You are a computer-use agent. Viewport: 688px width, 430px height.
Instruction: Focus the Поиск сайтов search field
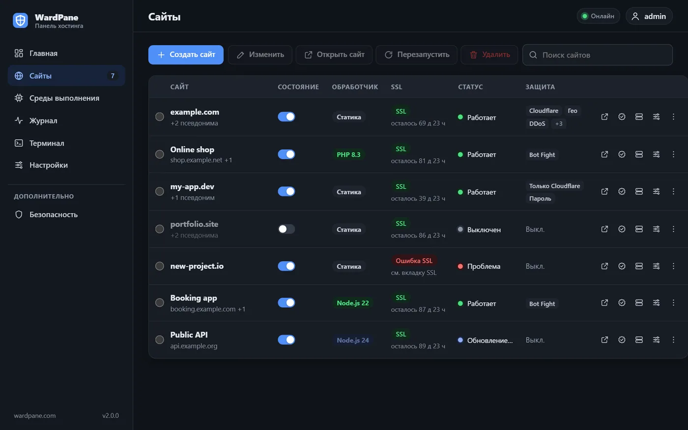598,55
